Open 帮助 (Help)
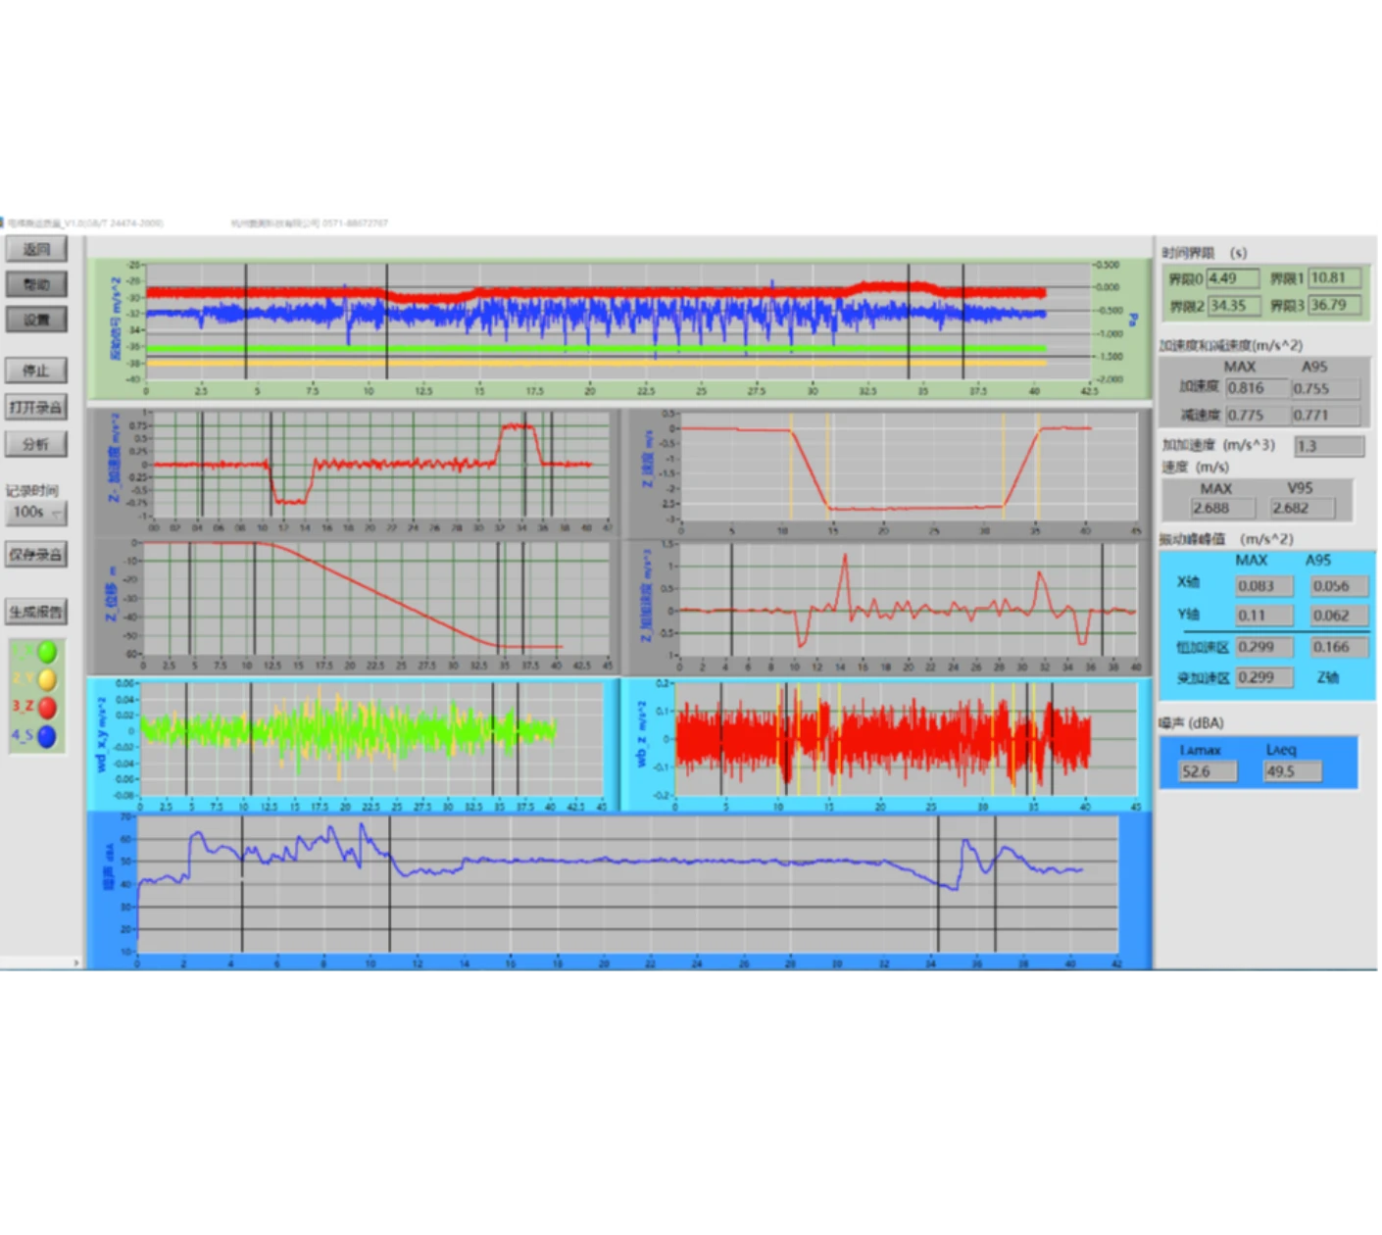Screen dimensions: 1382x1235 [x=36, y=284]
